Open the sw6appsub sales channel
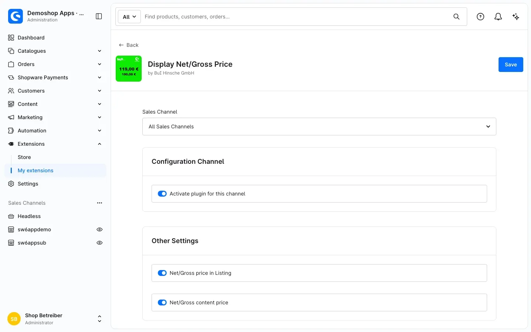Viewport: 531px width, 332px height. tap(32, 243)
